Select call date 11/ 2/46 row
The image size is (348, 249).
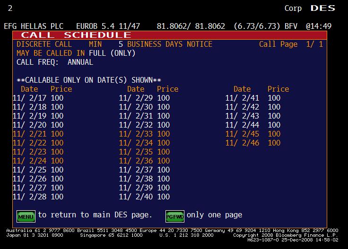253,143
